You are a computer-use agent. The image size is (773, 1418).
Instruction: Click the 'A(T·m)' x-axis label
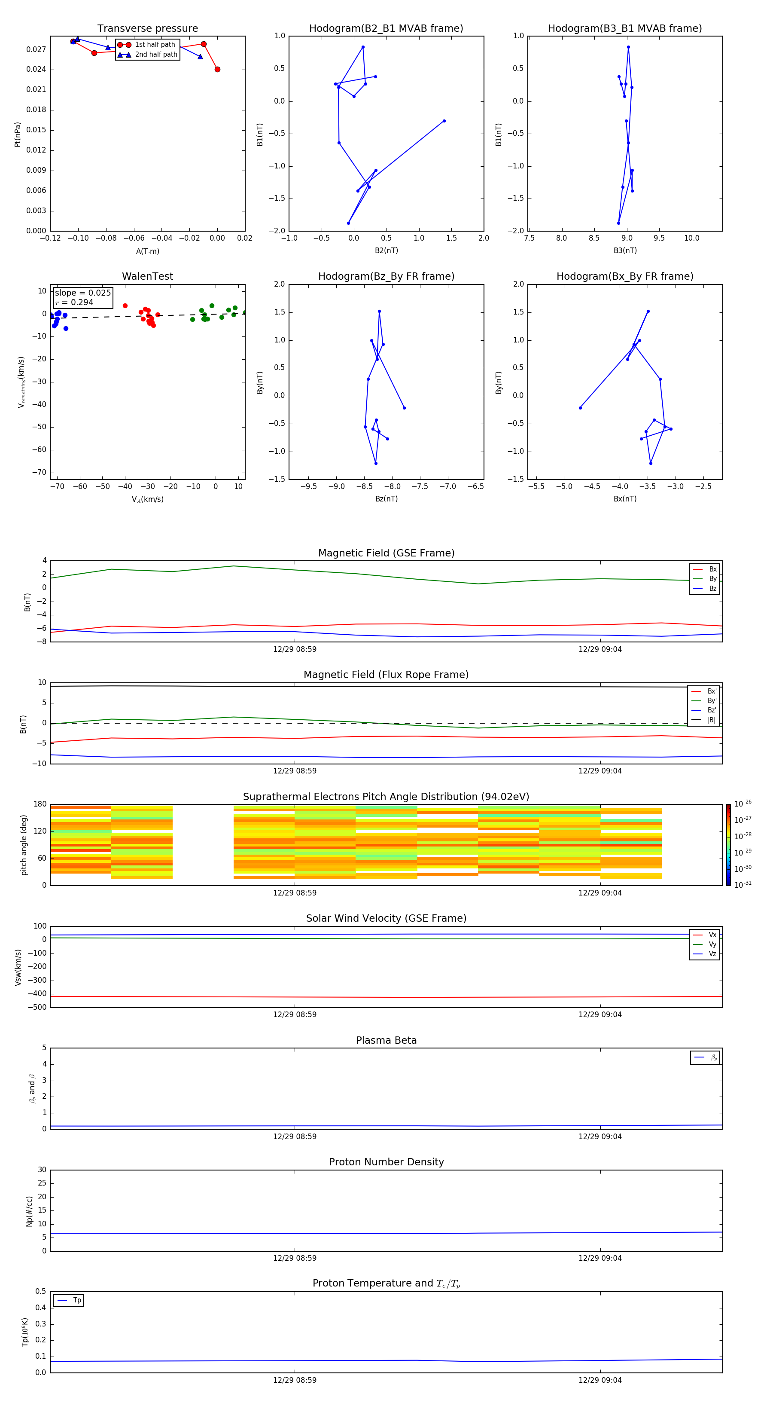147,251
